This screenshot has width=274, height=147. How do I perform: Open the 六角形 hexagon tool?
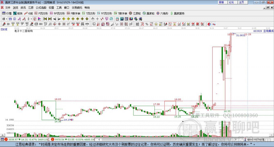tap(162, 13)
